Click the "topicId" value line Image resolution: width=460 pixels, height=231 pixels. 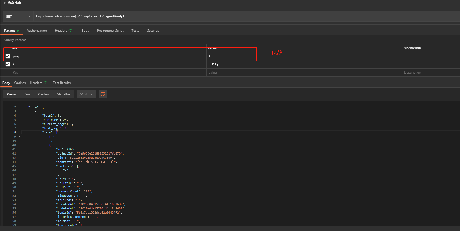pyautogui.click(x=89, y=213)
